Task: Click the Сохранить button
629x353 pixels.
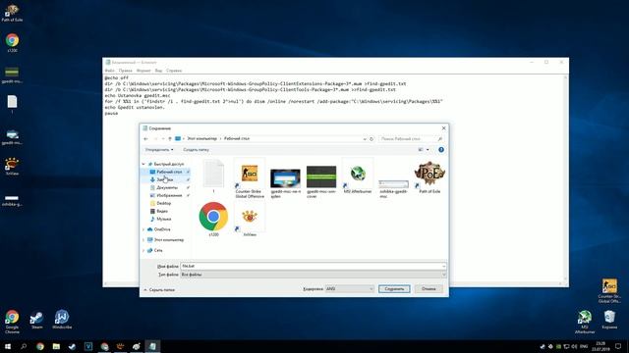Action: tap(394, 289)
